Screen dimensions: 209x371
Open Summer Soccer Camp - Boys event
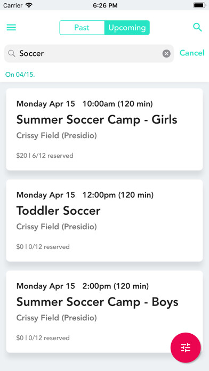104,311
